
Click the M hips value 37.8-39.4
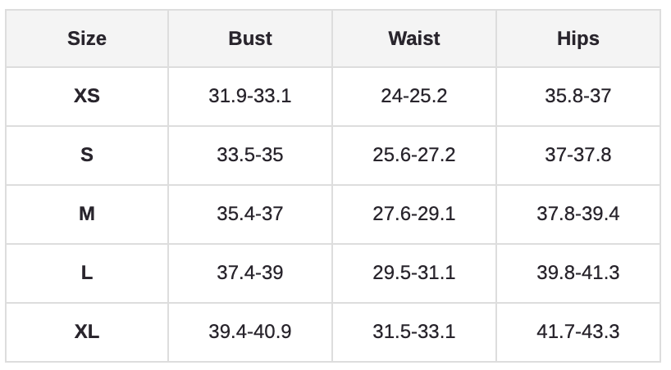[578, 214]
